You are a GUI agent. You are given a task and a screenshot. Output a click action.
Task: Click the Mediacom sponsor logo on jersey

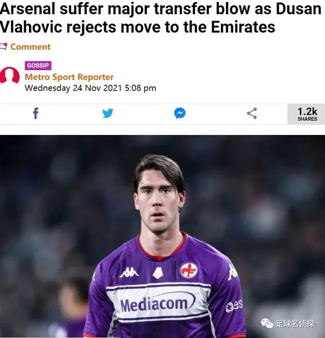click(x=158, y=303)
